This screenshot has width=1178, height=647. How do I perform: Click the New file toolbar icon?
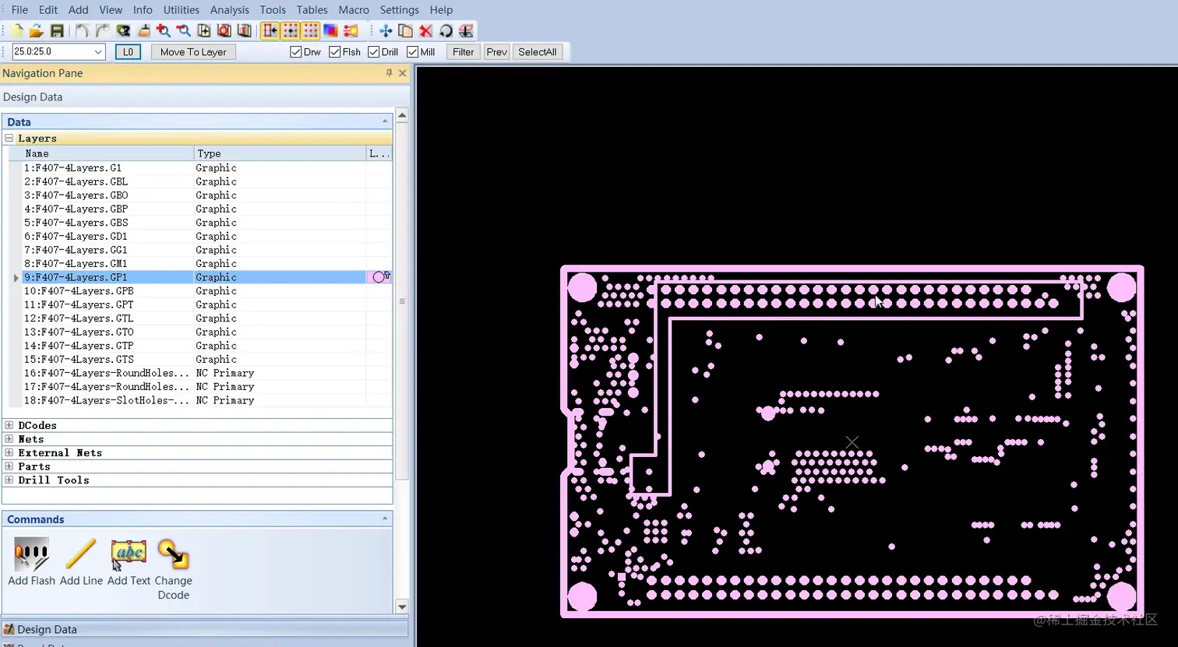click(x=17, y=31)
